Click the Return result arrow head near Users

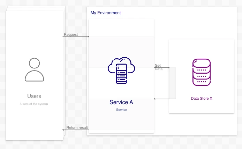[x=64, y=130]
